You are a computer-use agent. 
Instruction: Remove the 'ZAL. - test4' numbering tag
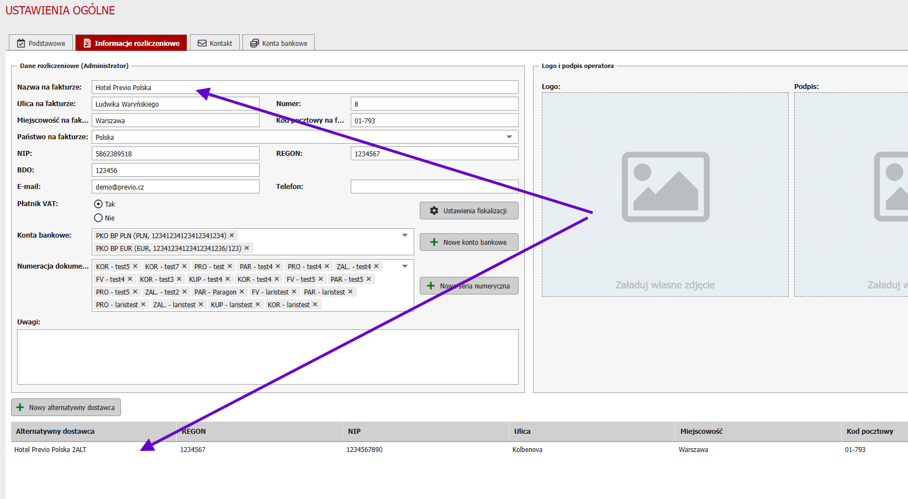(x=377, y=266)
